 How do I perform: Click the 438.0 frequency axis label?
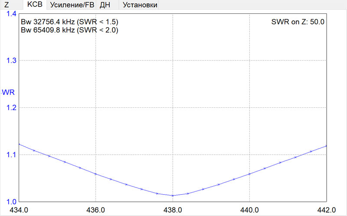[173, 210]
